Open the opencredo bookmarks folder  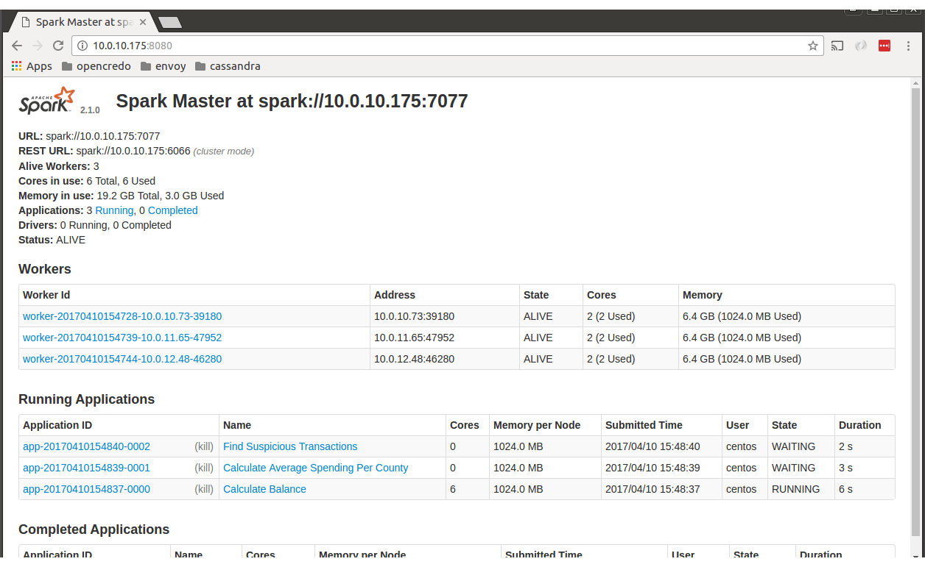(96, 66)
